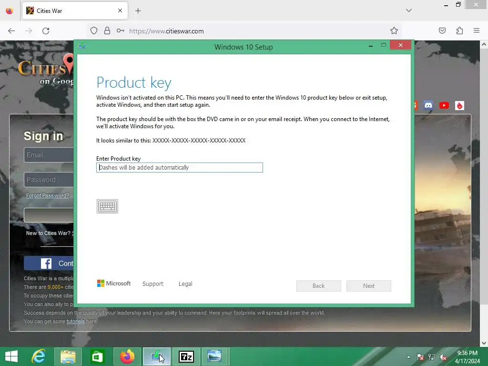Open the Legal link in Setup
This screenshot has height=366, width=488.
(185, 284)
